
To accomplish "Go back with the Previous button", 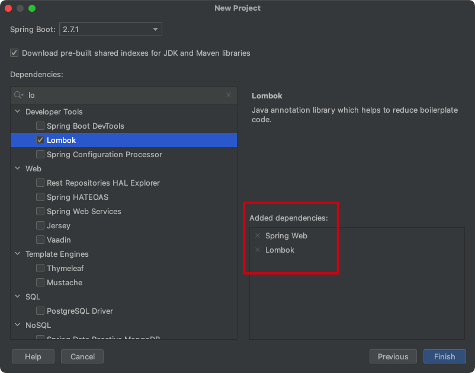I will (393, 356).
